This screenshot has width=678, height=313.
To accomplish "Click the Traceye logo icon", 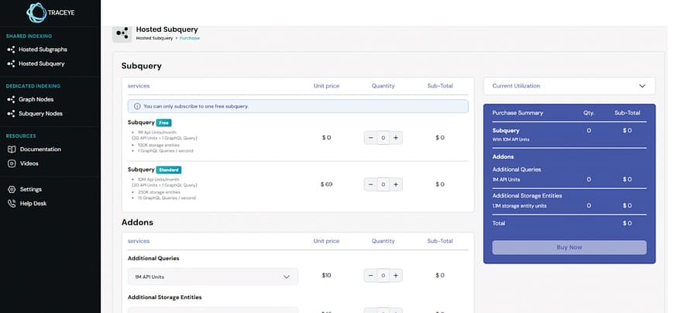I will pyautogui.click(x=36, y=12).
